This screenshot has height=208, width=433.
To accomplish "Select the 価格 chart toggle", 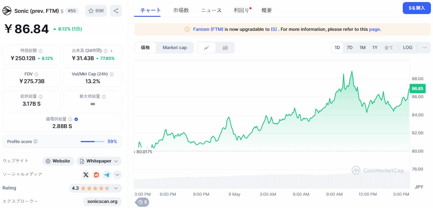I will coord(145,48).
